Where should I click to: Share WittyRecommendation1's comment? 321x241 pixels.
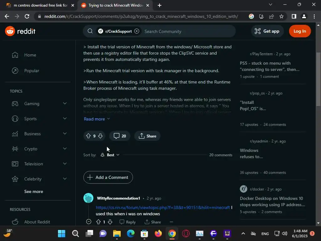[153, 222]
